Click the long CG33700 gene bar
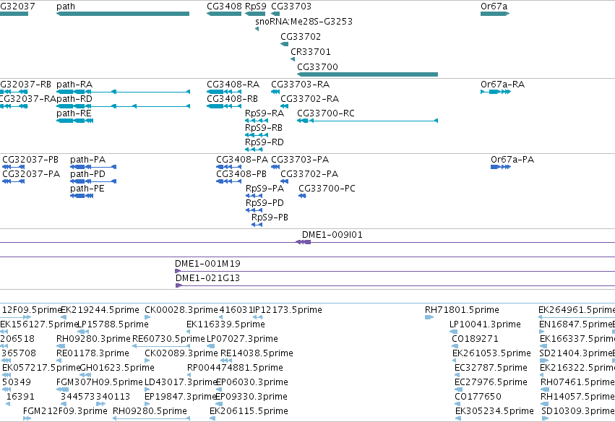Viewport: 615px width, 422px height. pyautogui.click(x=368, y=74)
